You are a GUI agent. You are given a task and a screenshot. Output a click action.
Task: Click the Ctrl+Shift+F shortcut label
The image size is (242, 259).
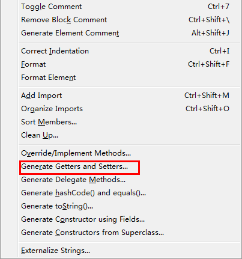click(x=208, y=64)
